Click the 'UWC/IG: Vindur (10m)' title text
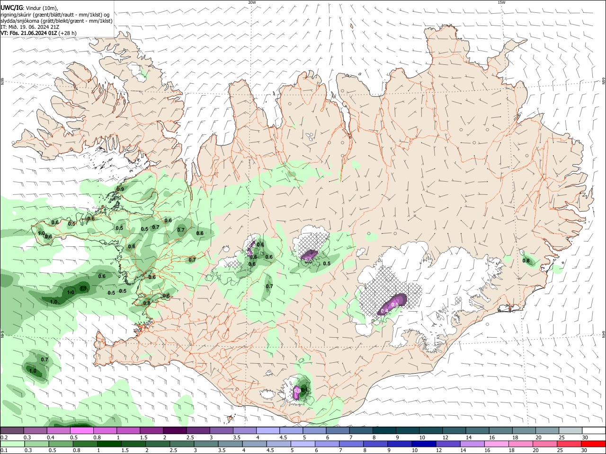This screenshot has height=454, width=606. coord(29,8)
